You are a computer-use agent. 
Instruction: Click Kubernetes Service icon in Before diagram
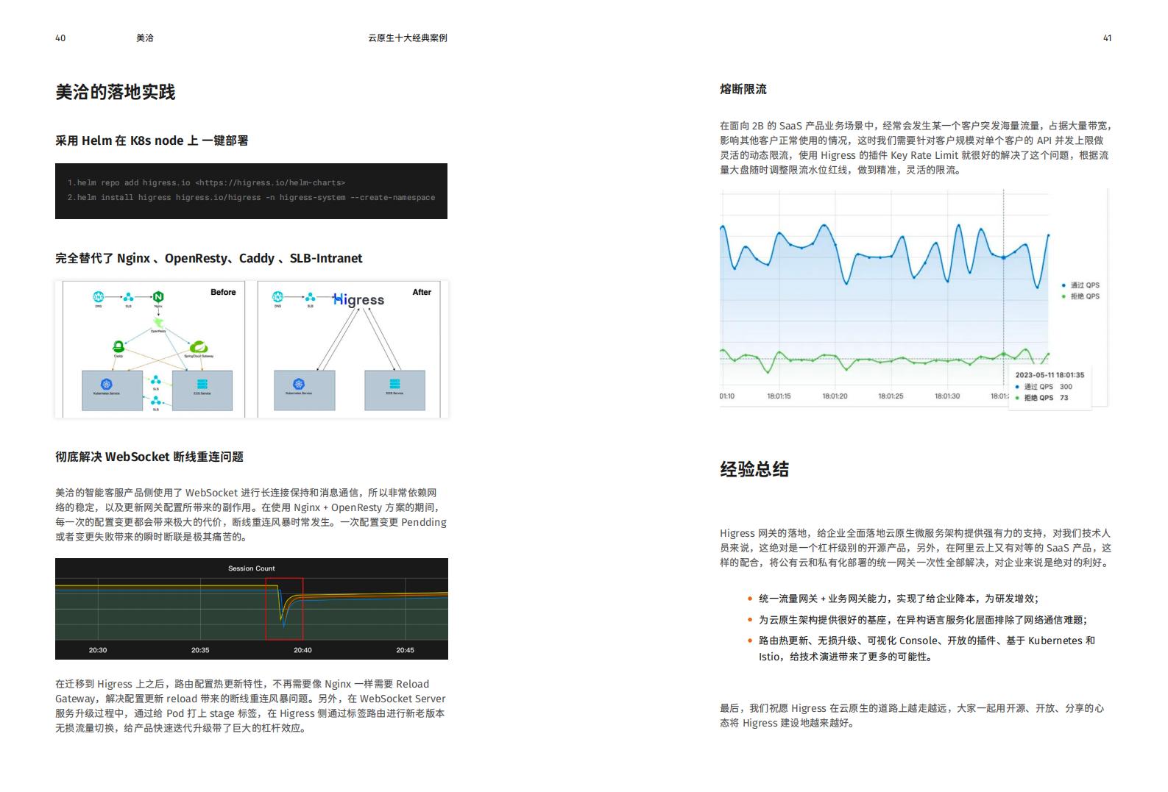pos(107,385)
